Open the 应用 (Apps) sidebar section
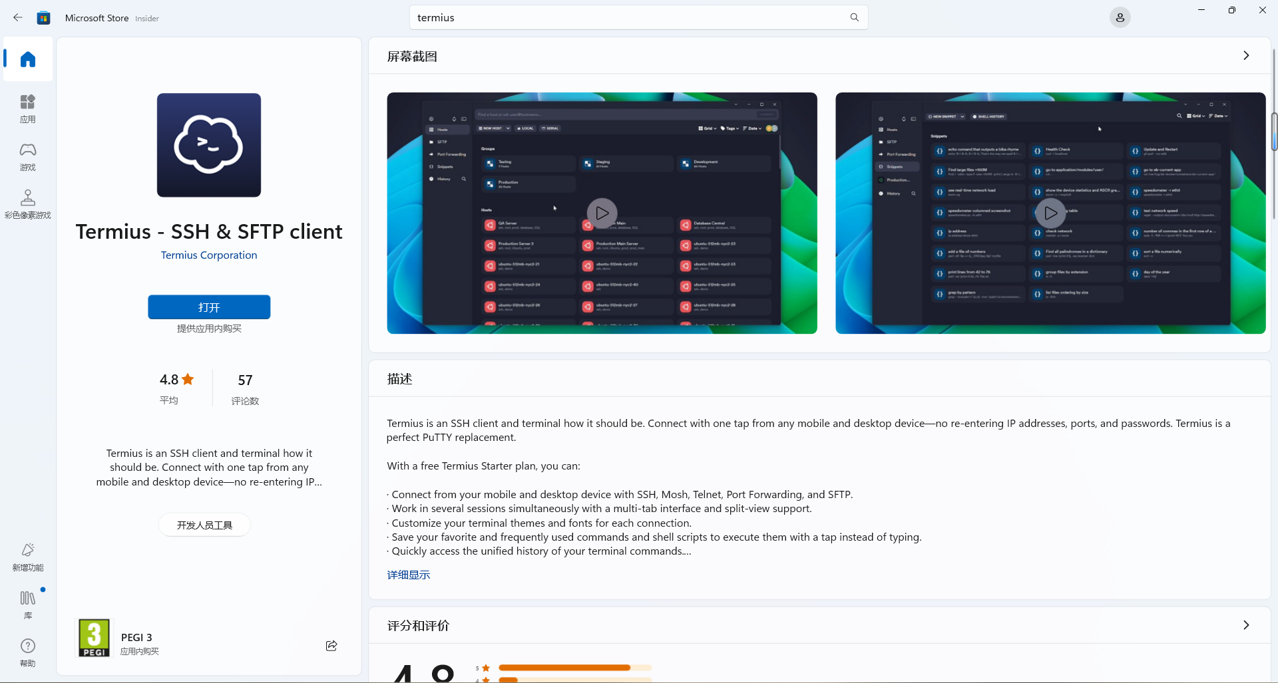Image resolution: width=1278 pixels, height=683 pixels. click(28, 108)
